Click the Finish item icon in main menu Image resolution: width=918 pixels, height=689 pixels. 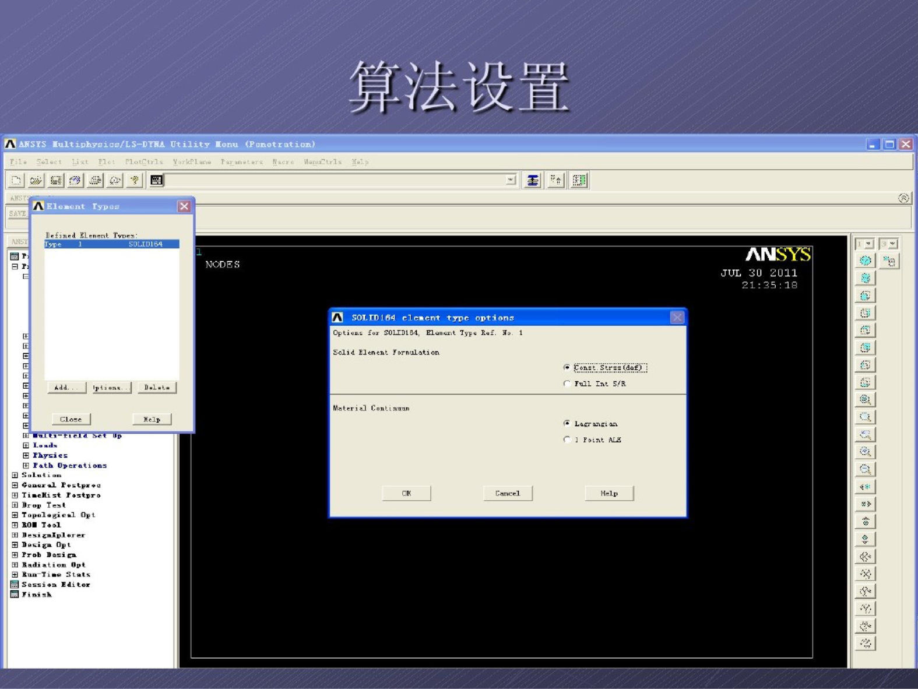(x=15, y=595)
